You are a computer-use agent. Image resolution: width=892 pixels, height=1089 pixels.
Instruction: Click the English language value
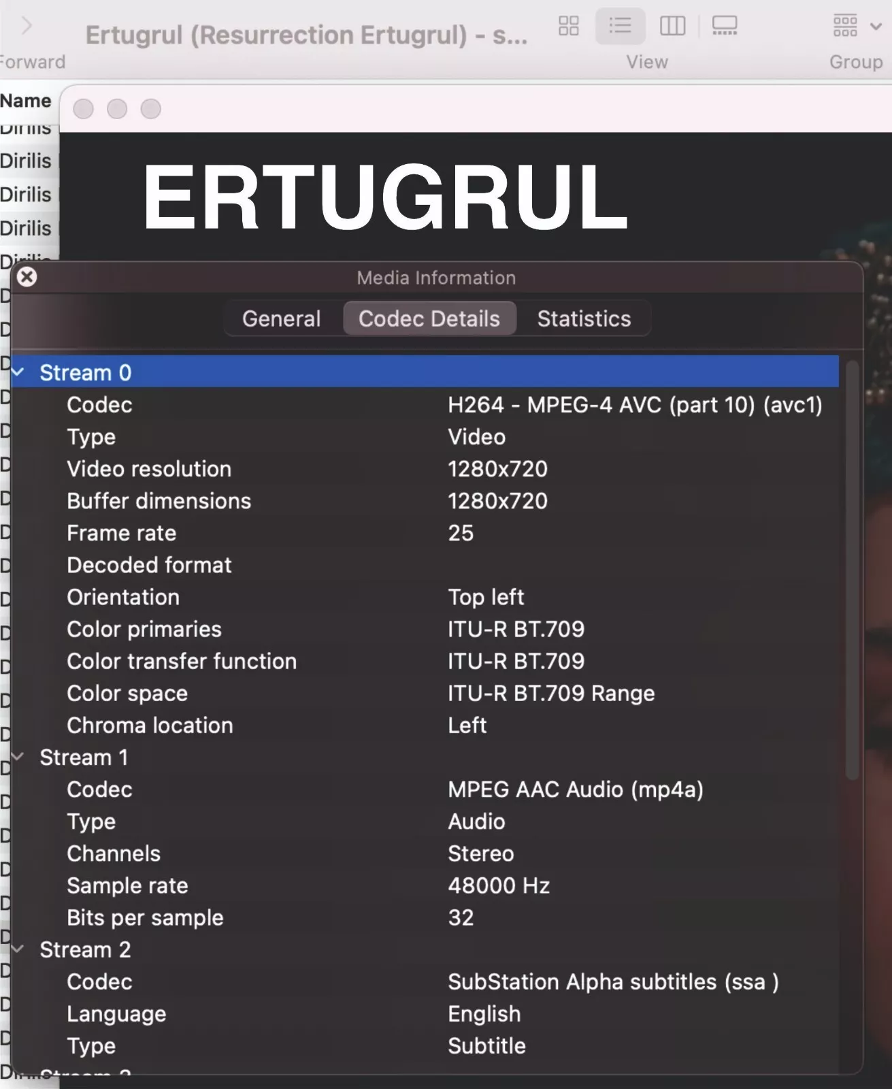[484, 1013]
